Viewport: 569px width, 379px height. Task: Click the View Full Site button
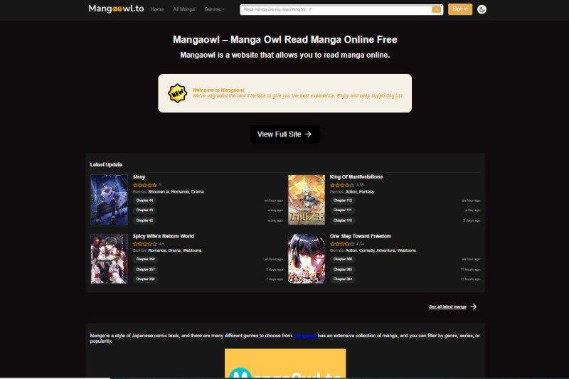point(285,134)
